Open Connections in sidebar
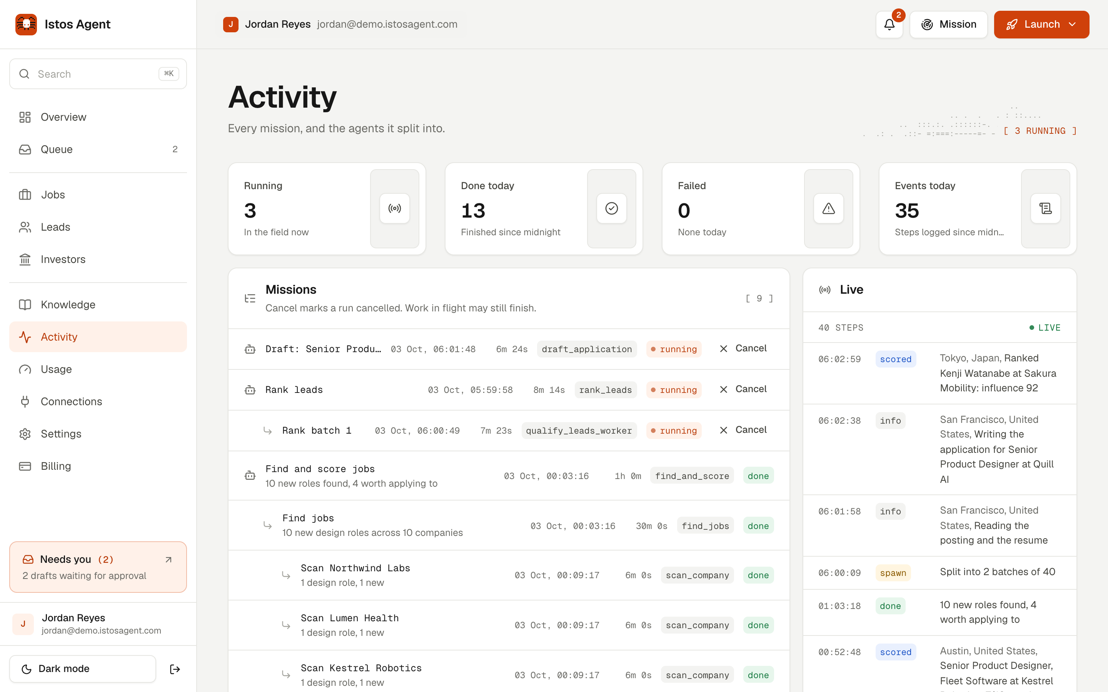1108x692 pixels. (98, 401)
